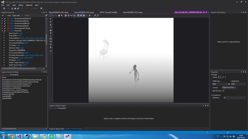Switch to Report20140819-2323.vsglog tab
The height and width of the screenshot is (139, 248).
[133, 12]
